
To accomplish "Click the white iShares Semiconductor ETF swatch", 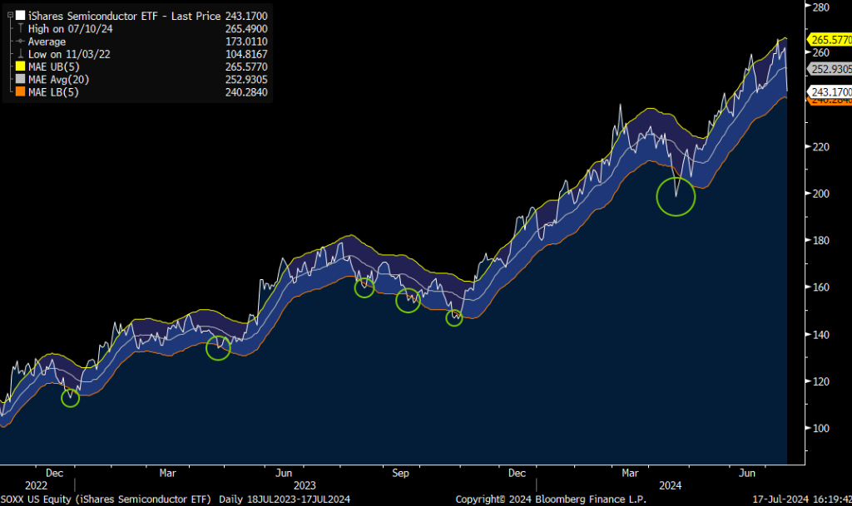I will click(x=19, y=16).
